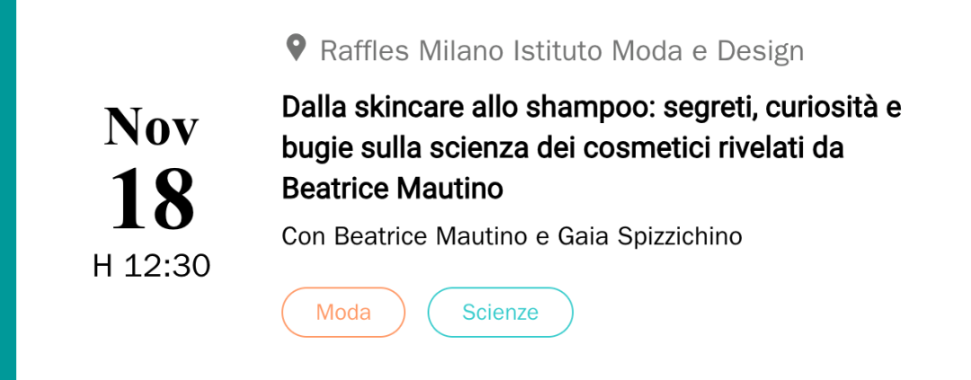Select the orange Moda tag
This screenshot has height=380, width=971.
[343, 312]
